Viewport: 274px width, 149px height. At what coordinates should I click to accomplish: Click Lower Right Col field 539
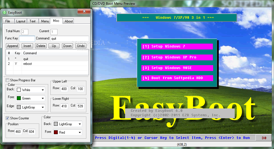coord(80,106)
